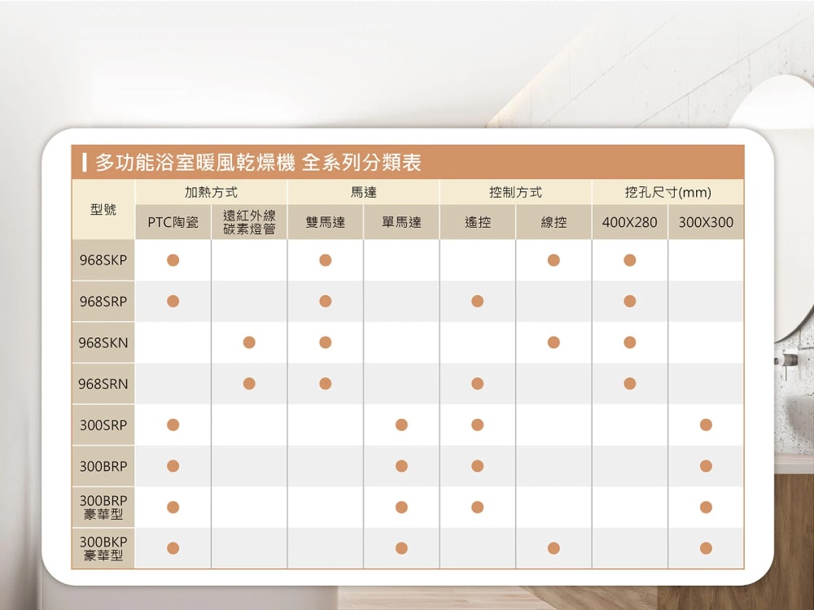
Task: Click the 單馬達 dot in row 300SRP
Action: [401, 425]
